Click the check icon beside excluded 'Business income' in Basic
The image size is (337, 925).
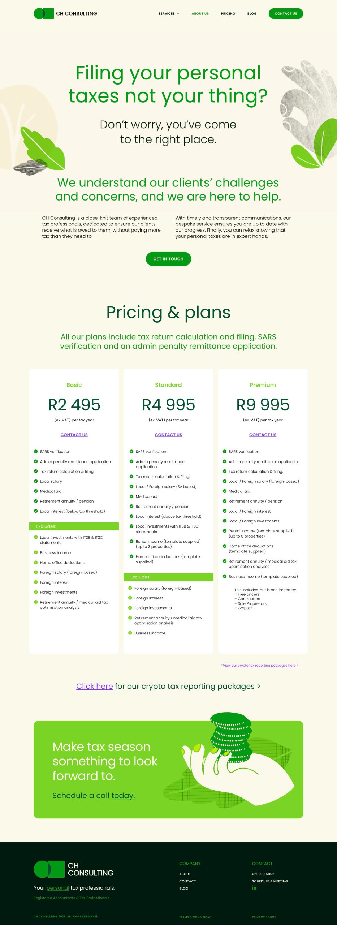click(36, 552)
